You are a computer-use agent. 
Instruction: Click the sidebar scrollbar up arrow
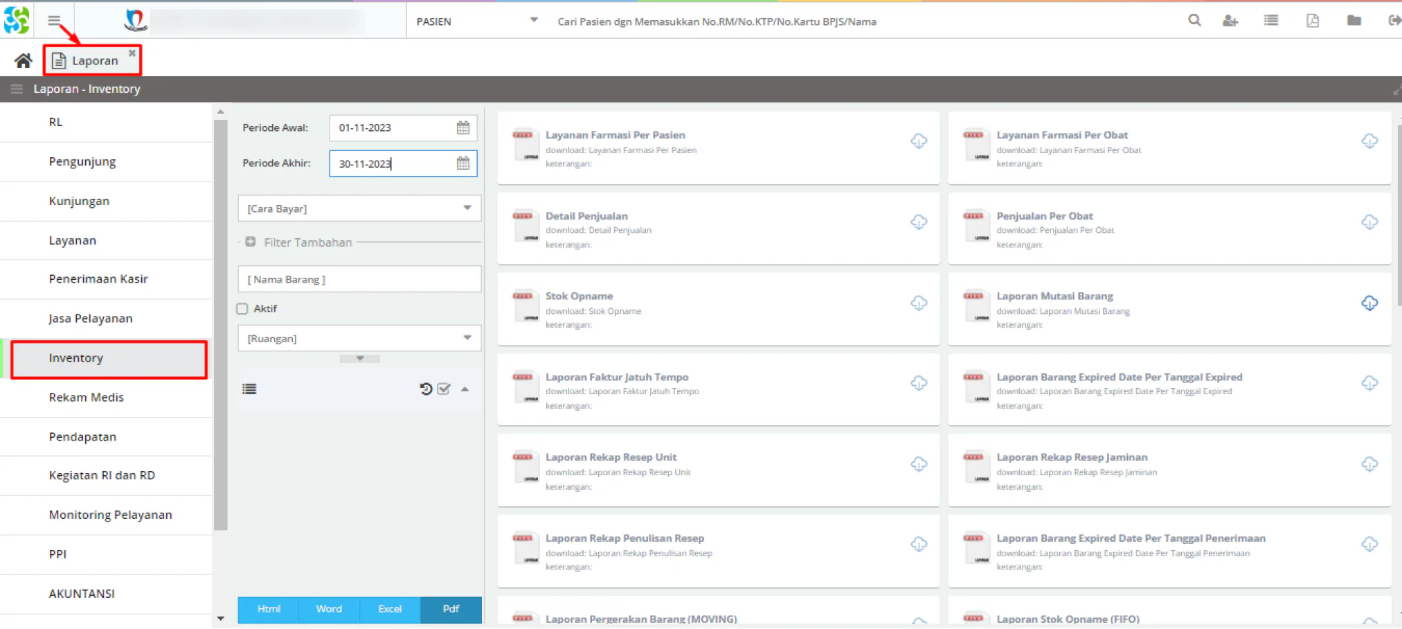tap(221, 112)
